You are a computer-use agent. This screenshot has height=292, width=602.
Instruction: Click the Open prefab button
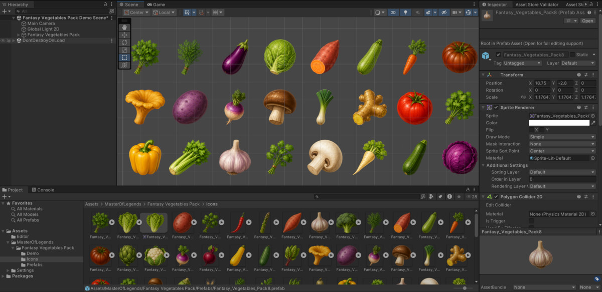click(x=587, y=21)
